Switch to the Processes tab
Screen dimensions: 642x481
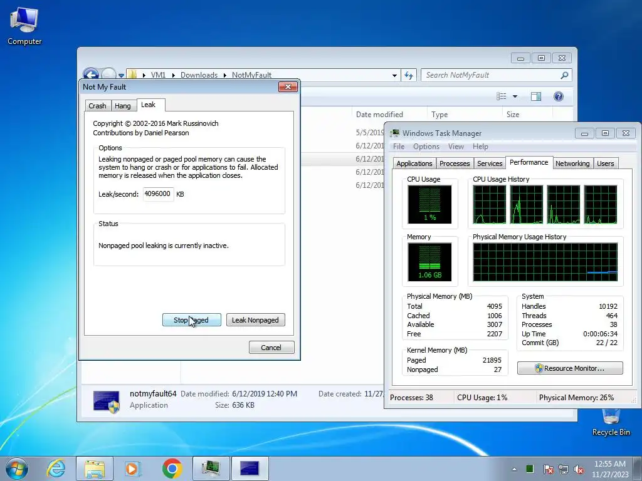tap(455, 163)
